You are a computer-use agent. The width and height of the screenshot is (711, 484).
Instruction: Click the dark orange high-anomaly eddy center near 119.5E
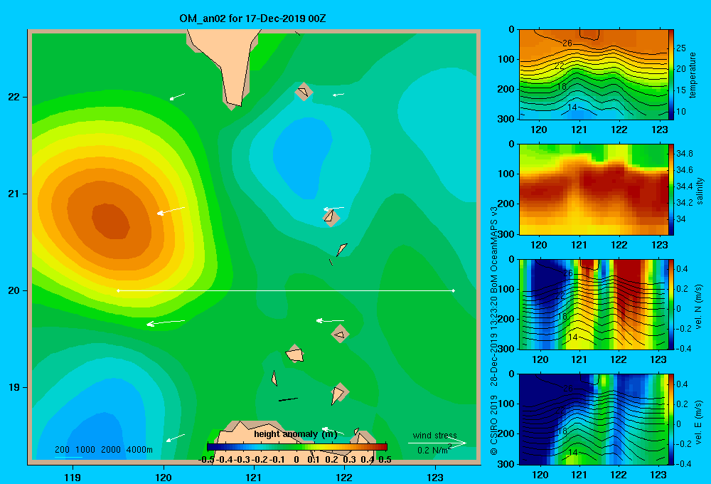point(111,221)
